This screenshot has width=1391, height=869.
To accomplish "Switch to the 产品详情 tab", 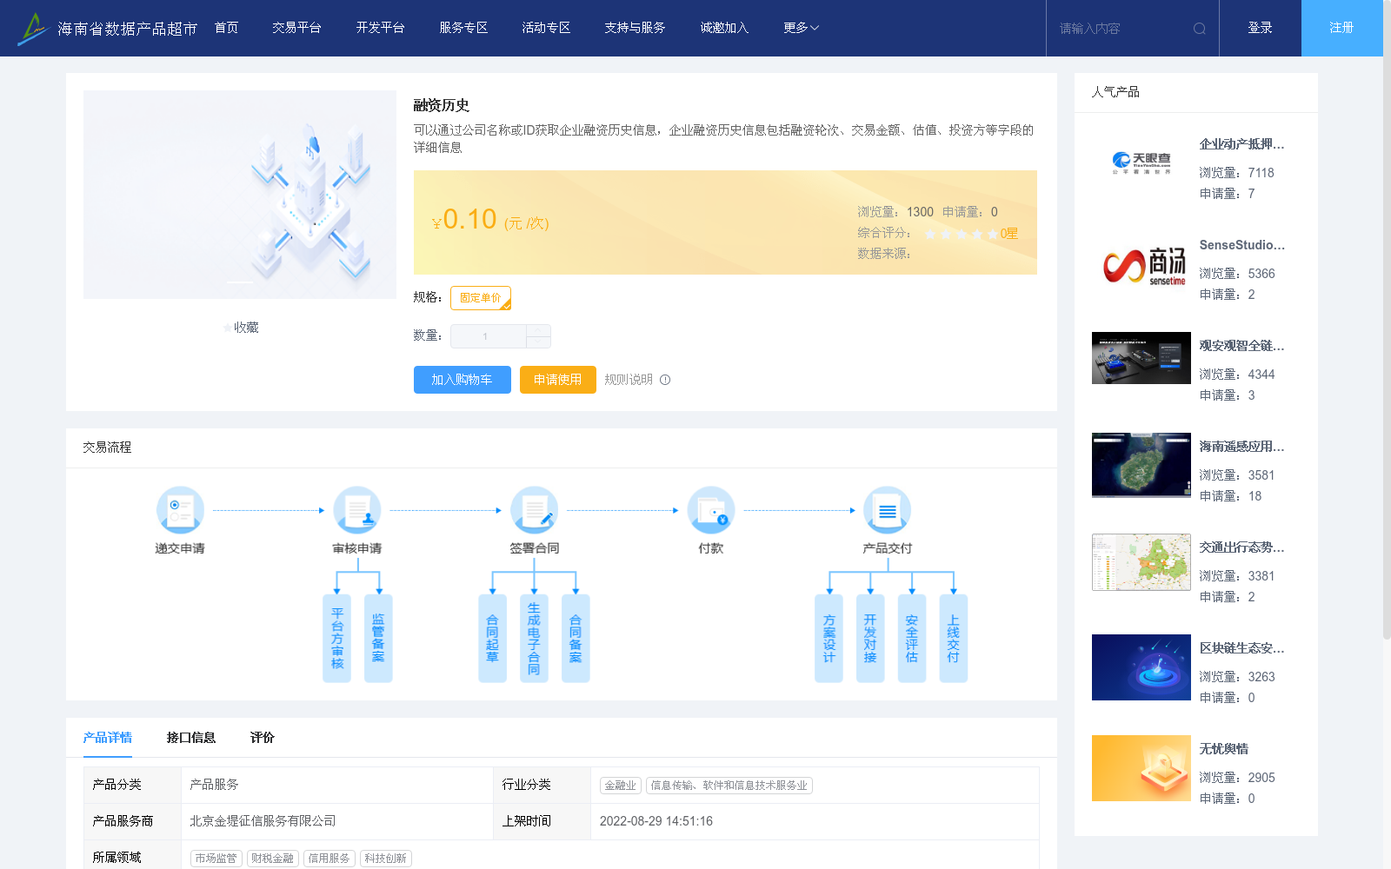I will click(108, 738).
